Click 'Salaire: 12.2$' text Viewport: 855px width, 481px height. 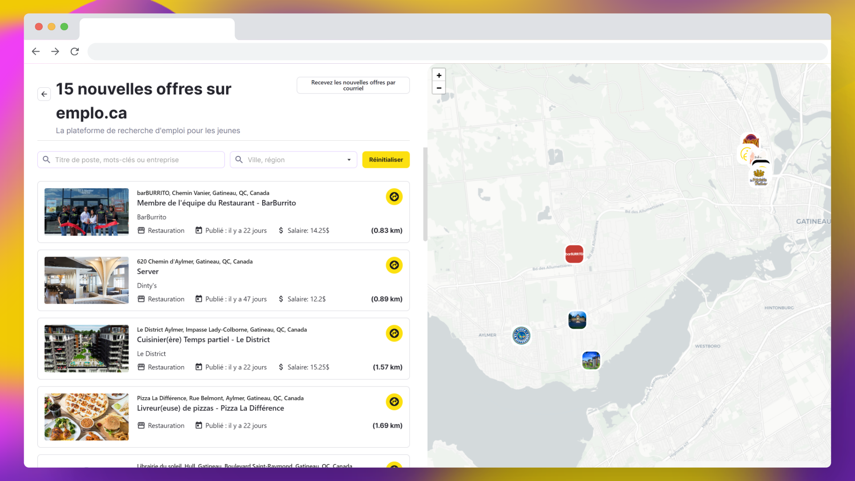pos(306,299)
